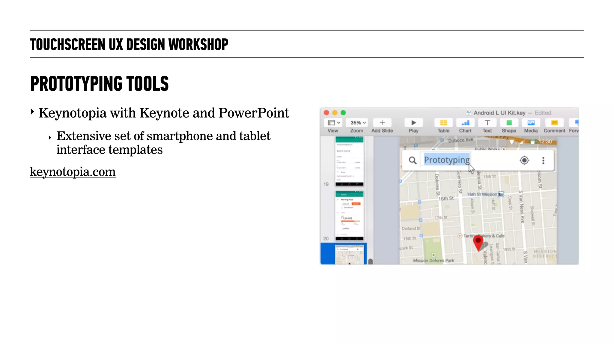Image resolution: width=614 pixels, height=344 pixels.
Task: Click the red location pin on map
Action: point(478,243)
